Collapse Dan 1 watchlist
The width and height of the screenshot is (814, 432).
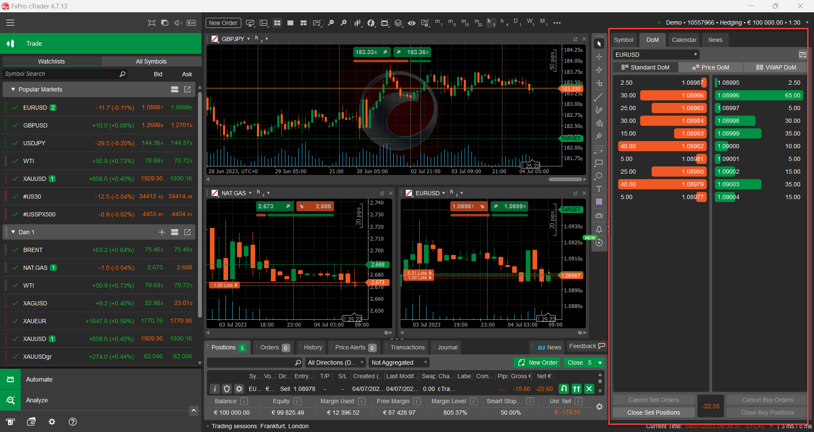(13, 232)
